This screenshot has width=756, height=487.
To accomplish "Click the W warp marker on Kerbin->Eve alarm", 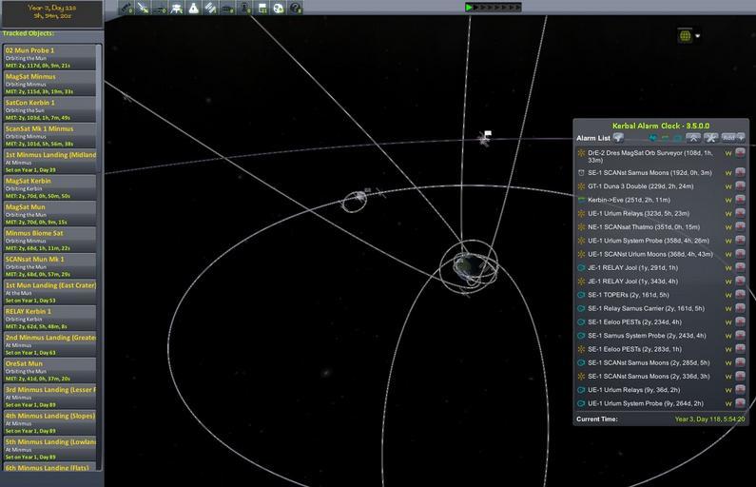I will (728, 200).
